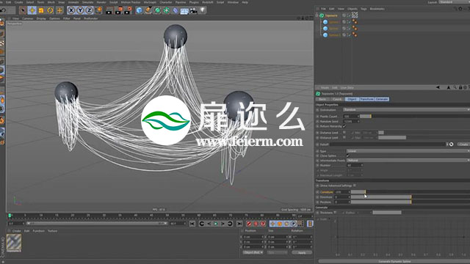Toggle the X axis lock
The image size is (470, 264).
71,10
